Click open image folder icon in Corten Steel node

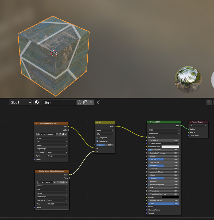click(63, 134)
